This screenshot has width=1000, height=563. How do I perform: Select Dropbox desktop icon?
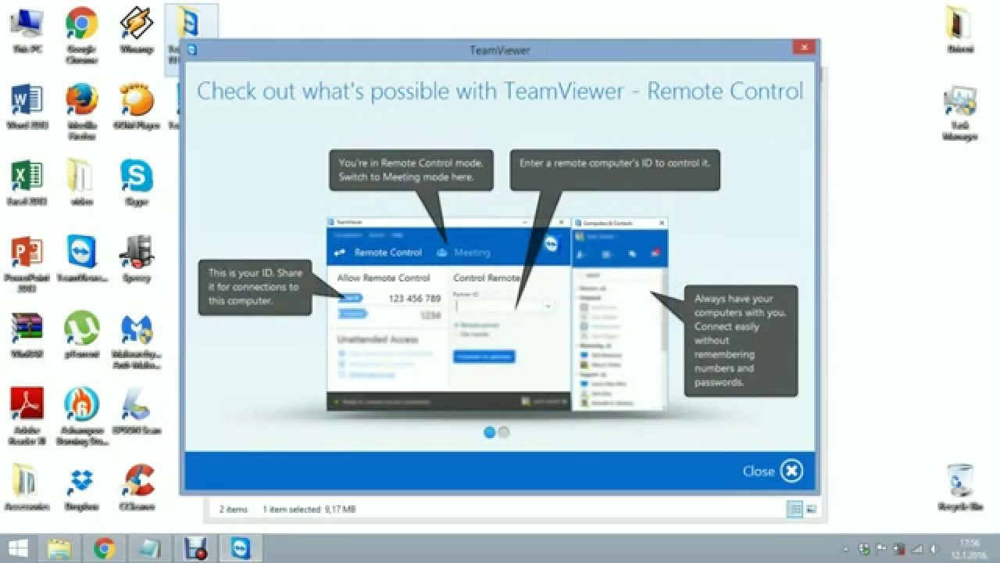(81, 489)
